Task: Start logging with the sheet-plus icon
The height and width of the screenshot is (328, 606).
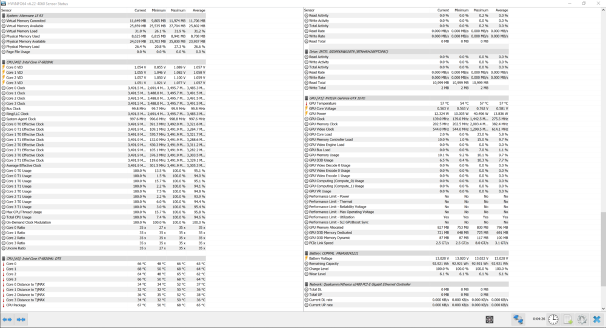Action: (568, 319)
